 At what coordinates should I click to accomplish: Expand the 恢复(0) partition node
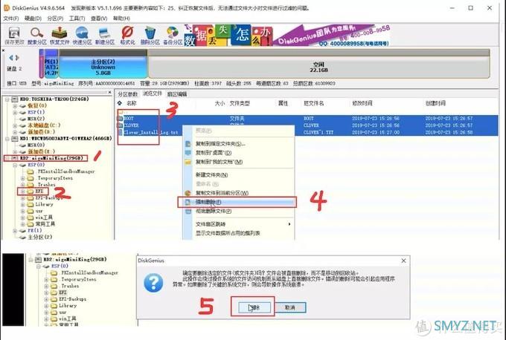pyautogui.click(x=15, y=105)
